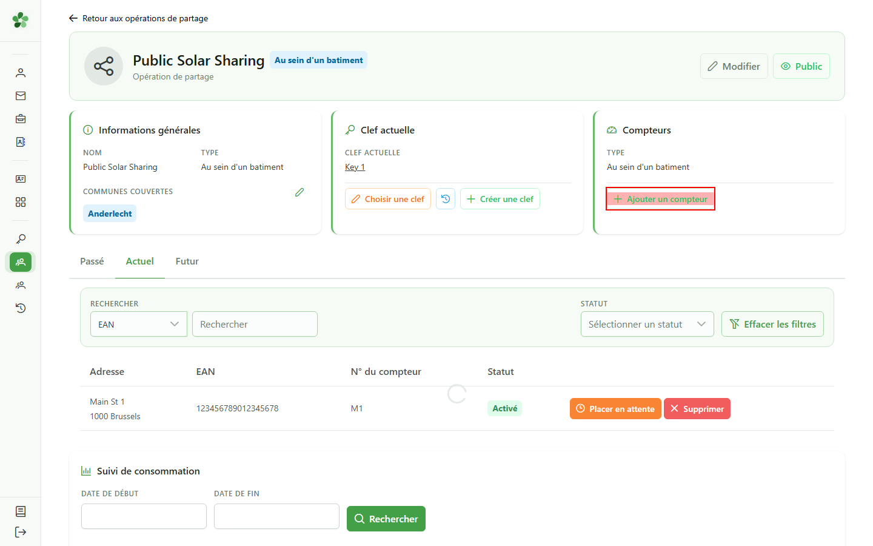Click the green Rechercher consumption button

[x=386, y=519]
